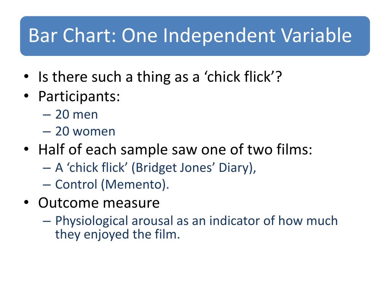This screenshot has height=292, width=390.
Task: Select the '20 men' sub-bullet
Action: coord(76,114)
